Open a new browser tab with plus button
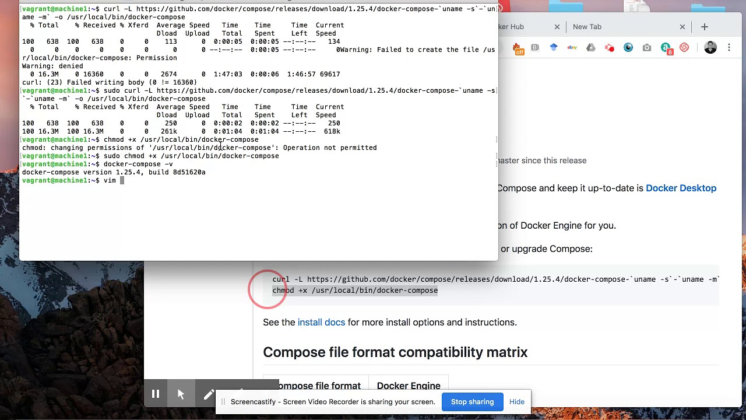 tap(704, 27)
